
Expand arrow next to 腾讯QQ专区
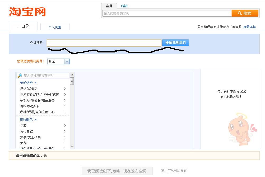(65, 89)
